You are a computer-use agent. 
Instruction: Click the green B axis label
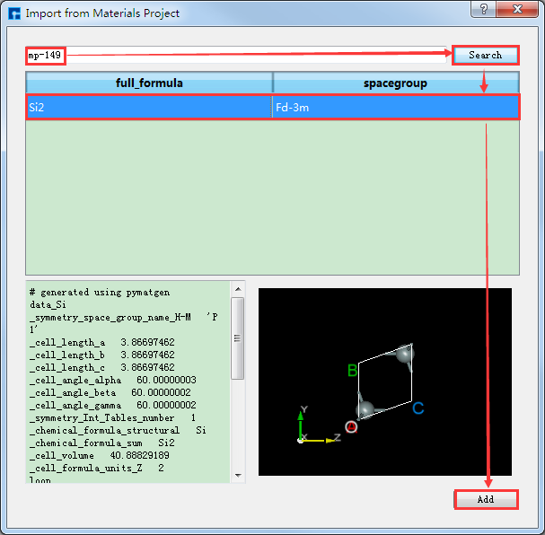[x=353, y=370]
